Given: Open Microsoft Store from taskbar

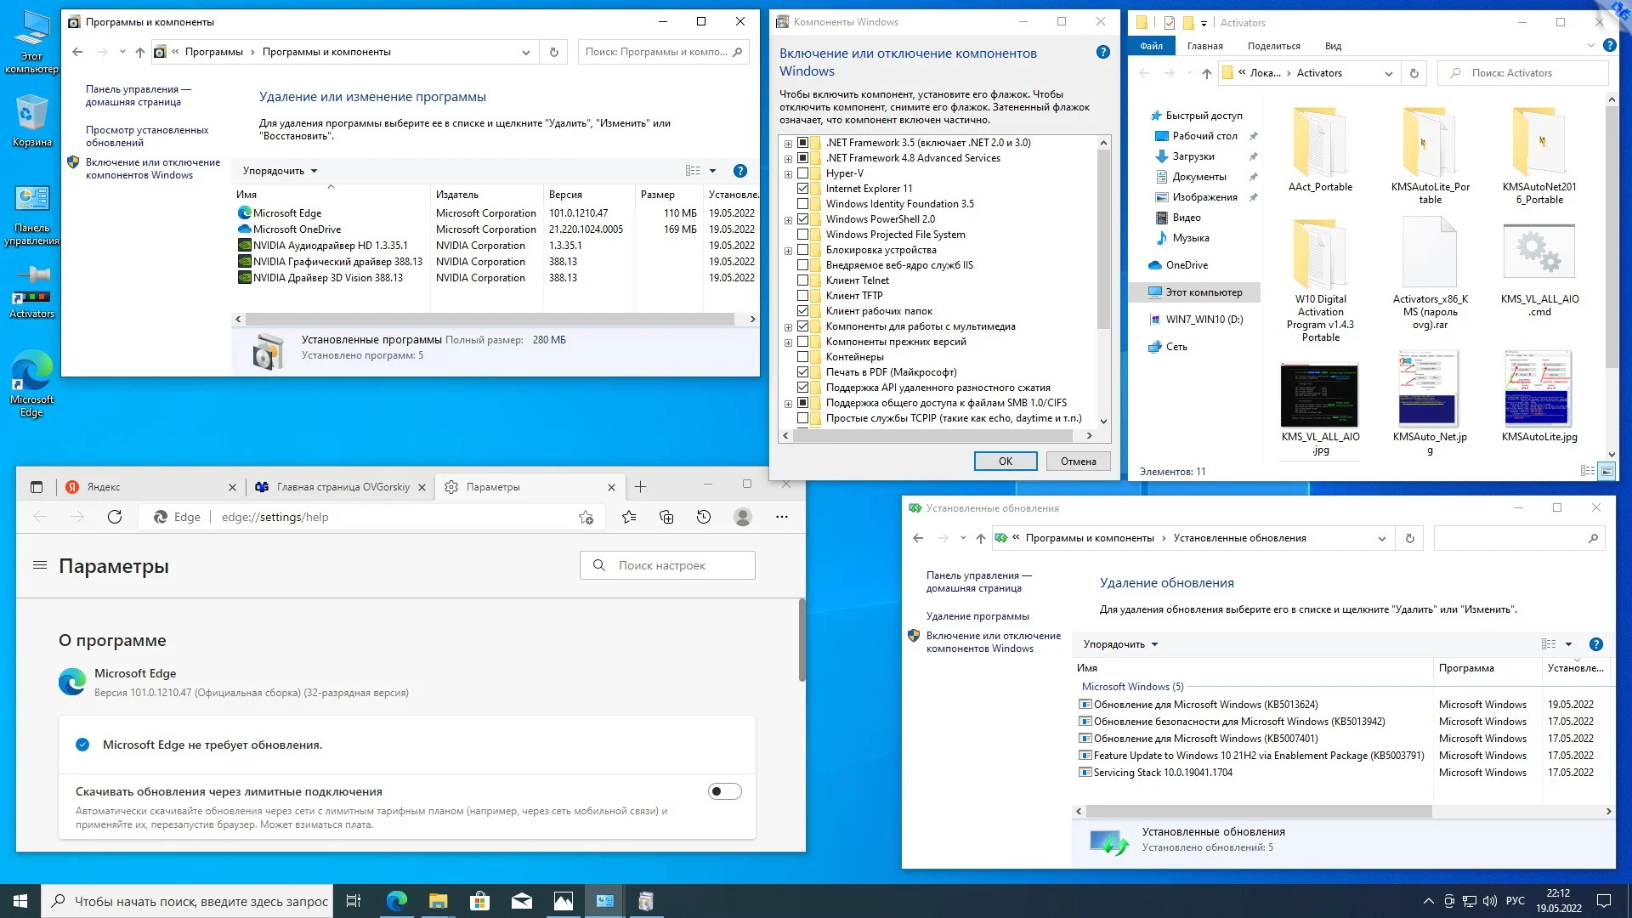Looking at the screenshot, I should coord(479,901).
